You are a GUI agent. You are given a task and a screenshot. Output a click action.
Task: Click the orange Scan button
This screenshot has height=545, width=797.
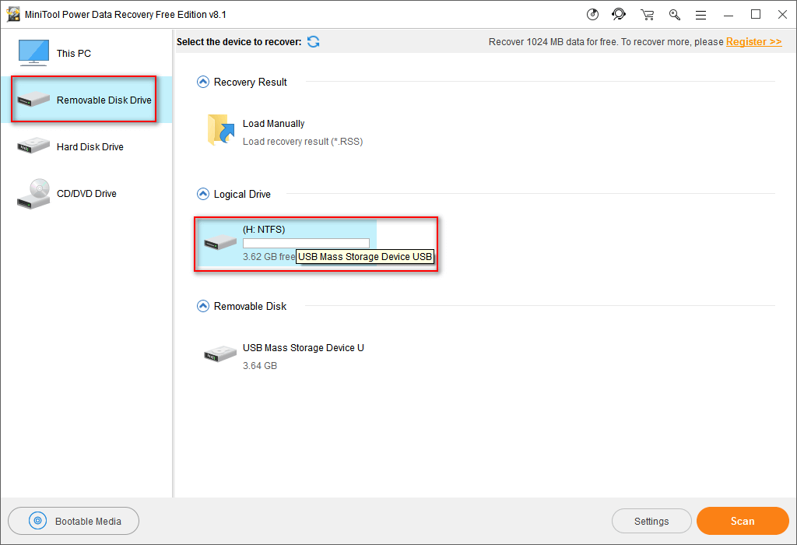(x=743, y=521)
